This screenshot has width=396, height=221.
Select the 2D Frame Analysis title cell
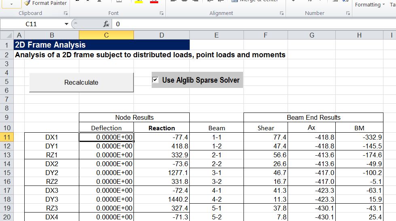(x=101, y=45)
